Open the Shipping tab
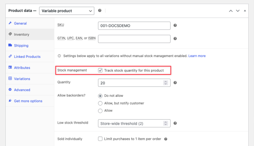The image size is (254, 146). pos(21,46)
